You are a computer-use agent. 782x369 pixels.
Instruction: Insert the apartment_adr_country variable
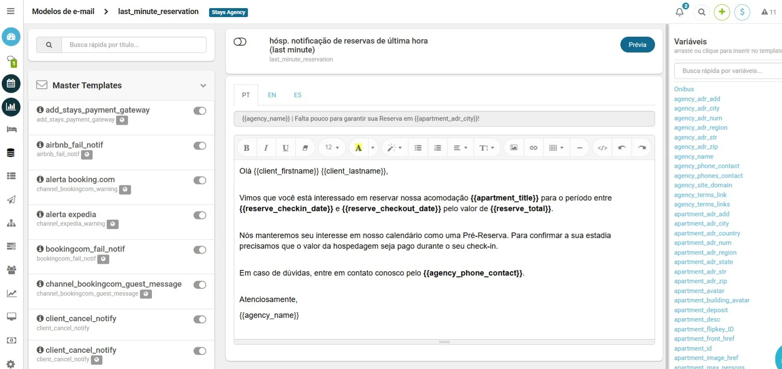click(x=707, y=233)
